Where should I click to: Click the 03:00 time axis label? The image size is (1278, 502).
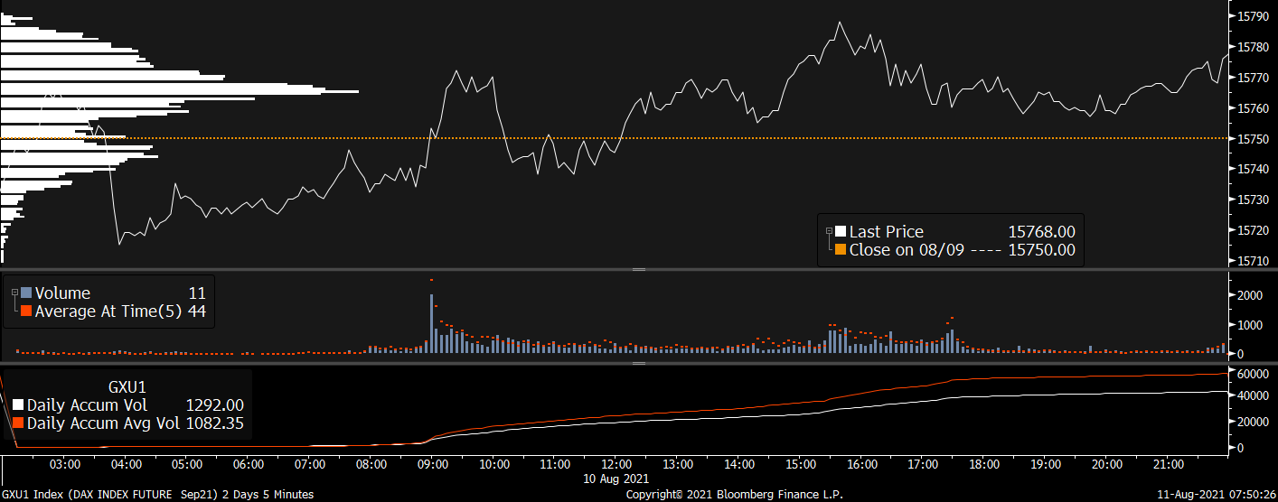point(66,464)
